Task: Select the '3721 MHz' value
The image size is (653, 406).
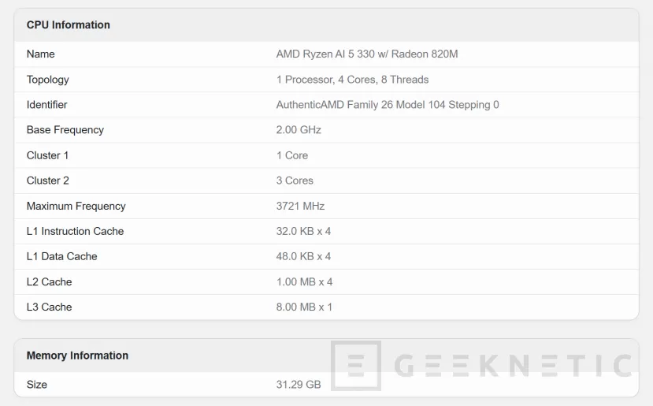Action: pyautogui.click(x=300, y=206)
